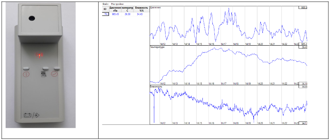Click the red power circle icon on device
330x140 pixels.
click(x=26, y=74)
